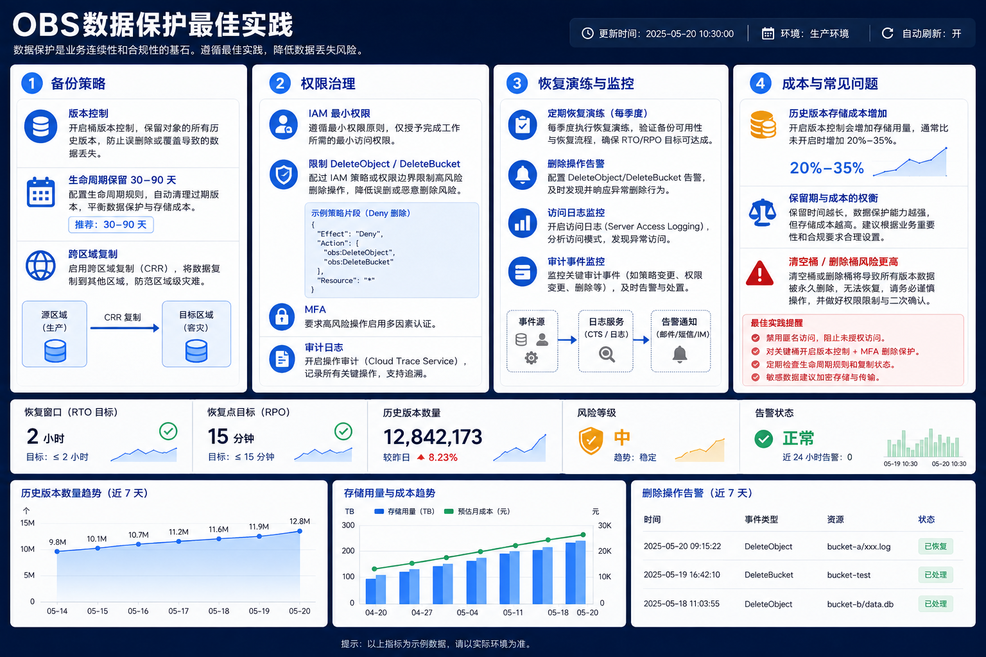986x657 pixels.
Task: Select the 版本控制 database icon
Action: 40,126
